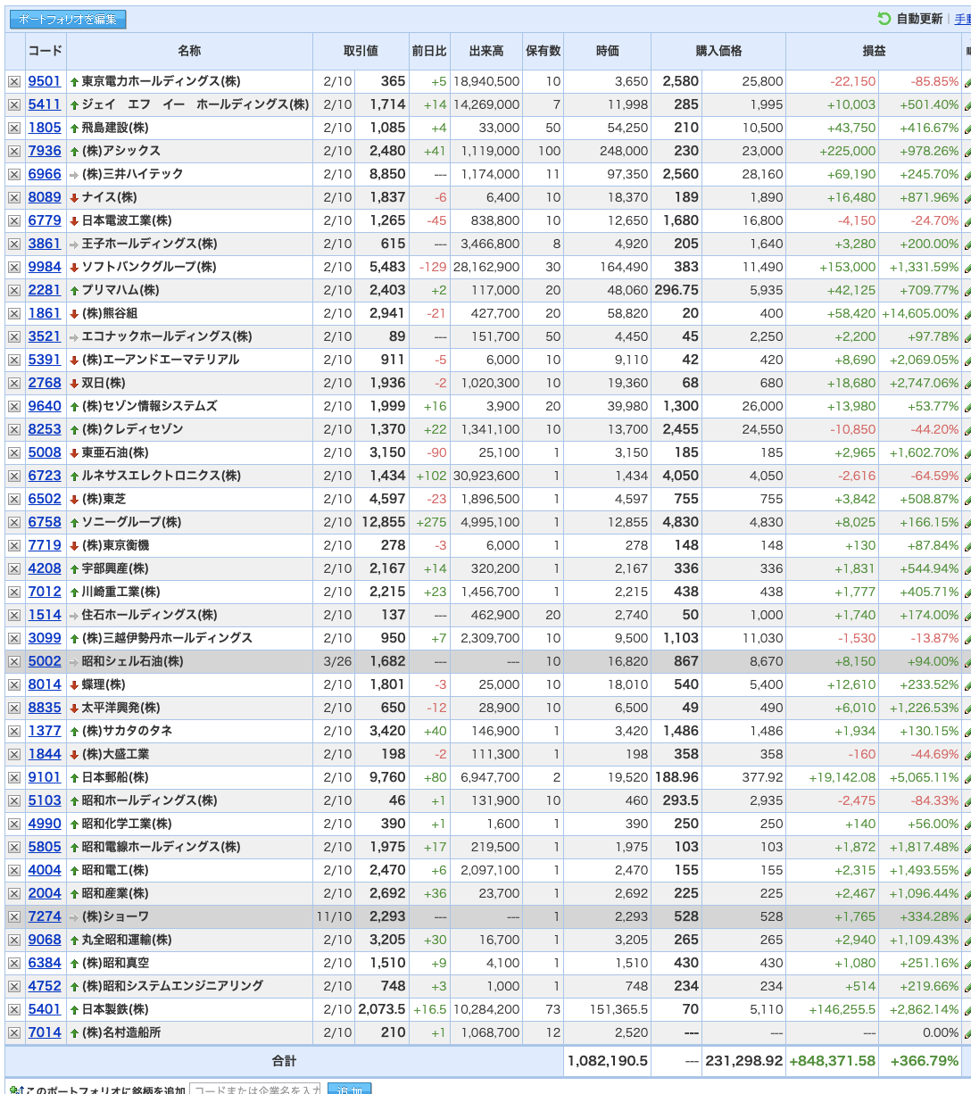971x1094 pixels.
Task: Open stock code link 9501
Action: [45, 81]
